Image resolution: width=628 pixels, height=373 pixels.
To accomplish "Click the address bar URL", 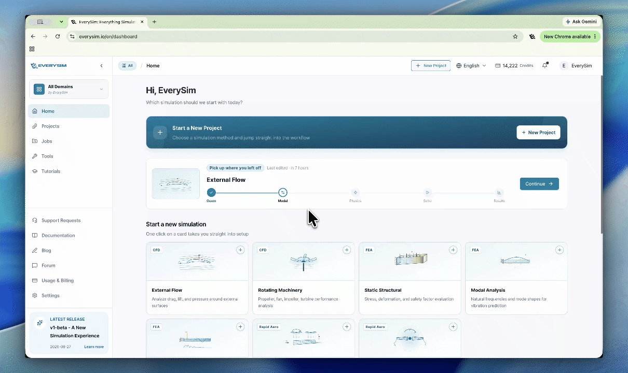I will (x=108, y=37).
